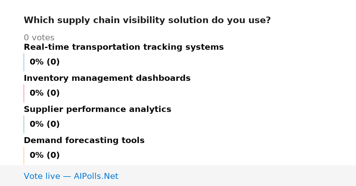The width and height of the screenshot is (356, 186).
Task: Click the orange bar for Demand forecasting tools
Action: pyautogui.click(x=24, y=155)
